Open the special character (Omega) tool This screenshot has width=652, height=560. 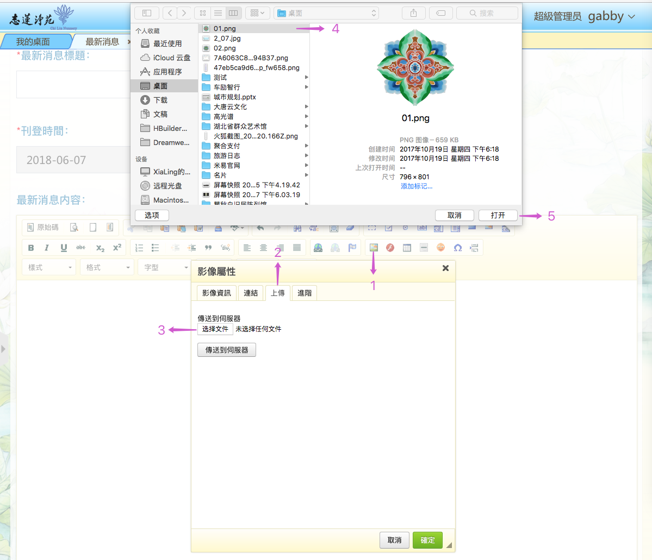tap(458, 248)
